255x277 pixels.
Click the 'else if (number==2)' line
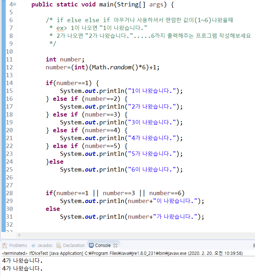[x=87, y=99]
